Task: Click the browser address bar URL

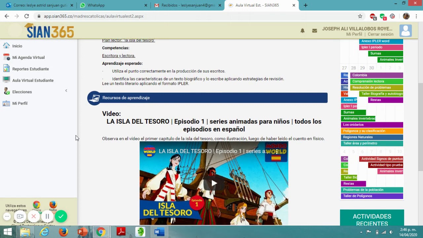Action: (x=94, y=16)
